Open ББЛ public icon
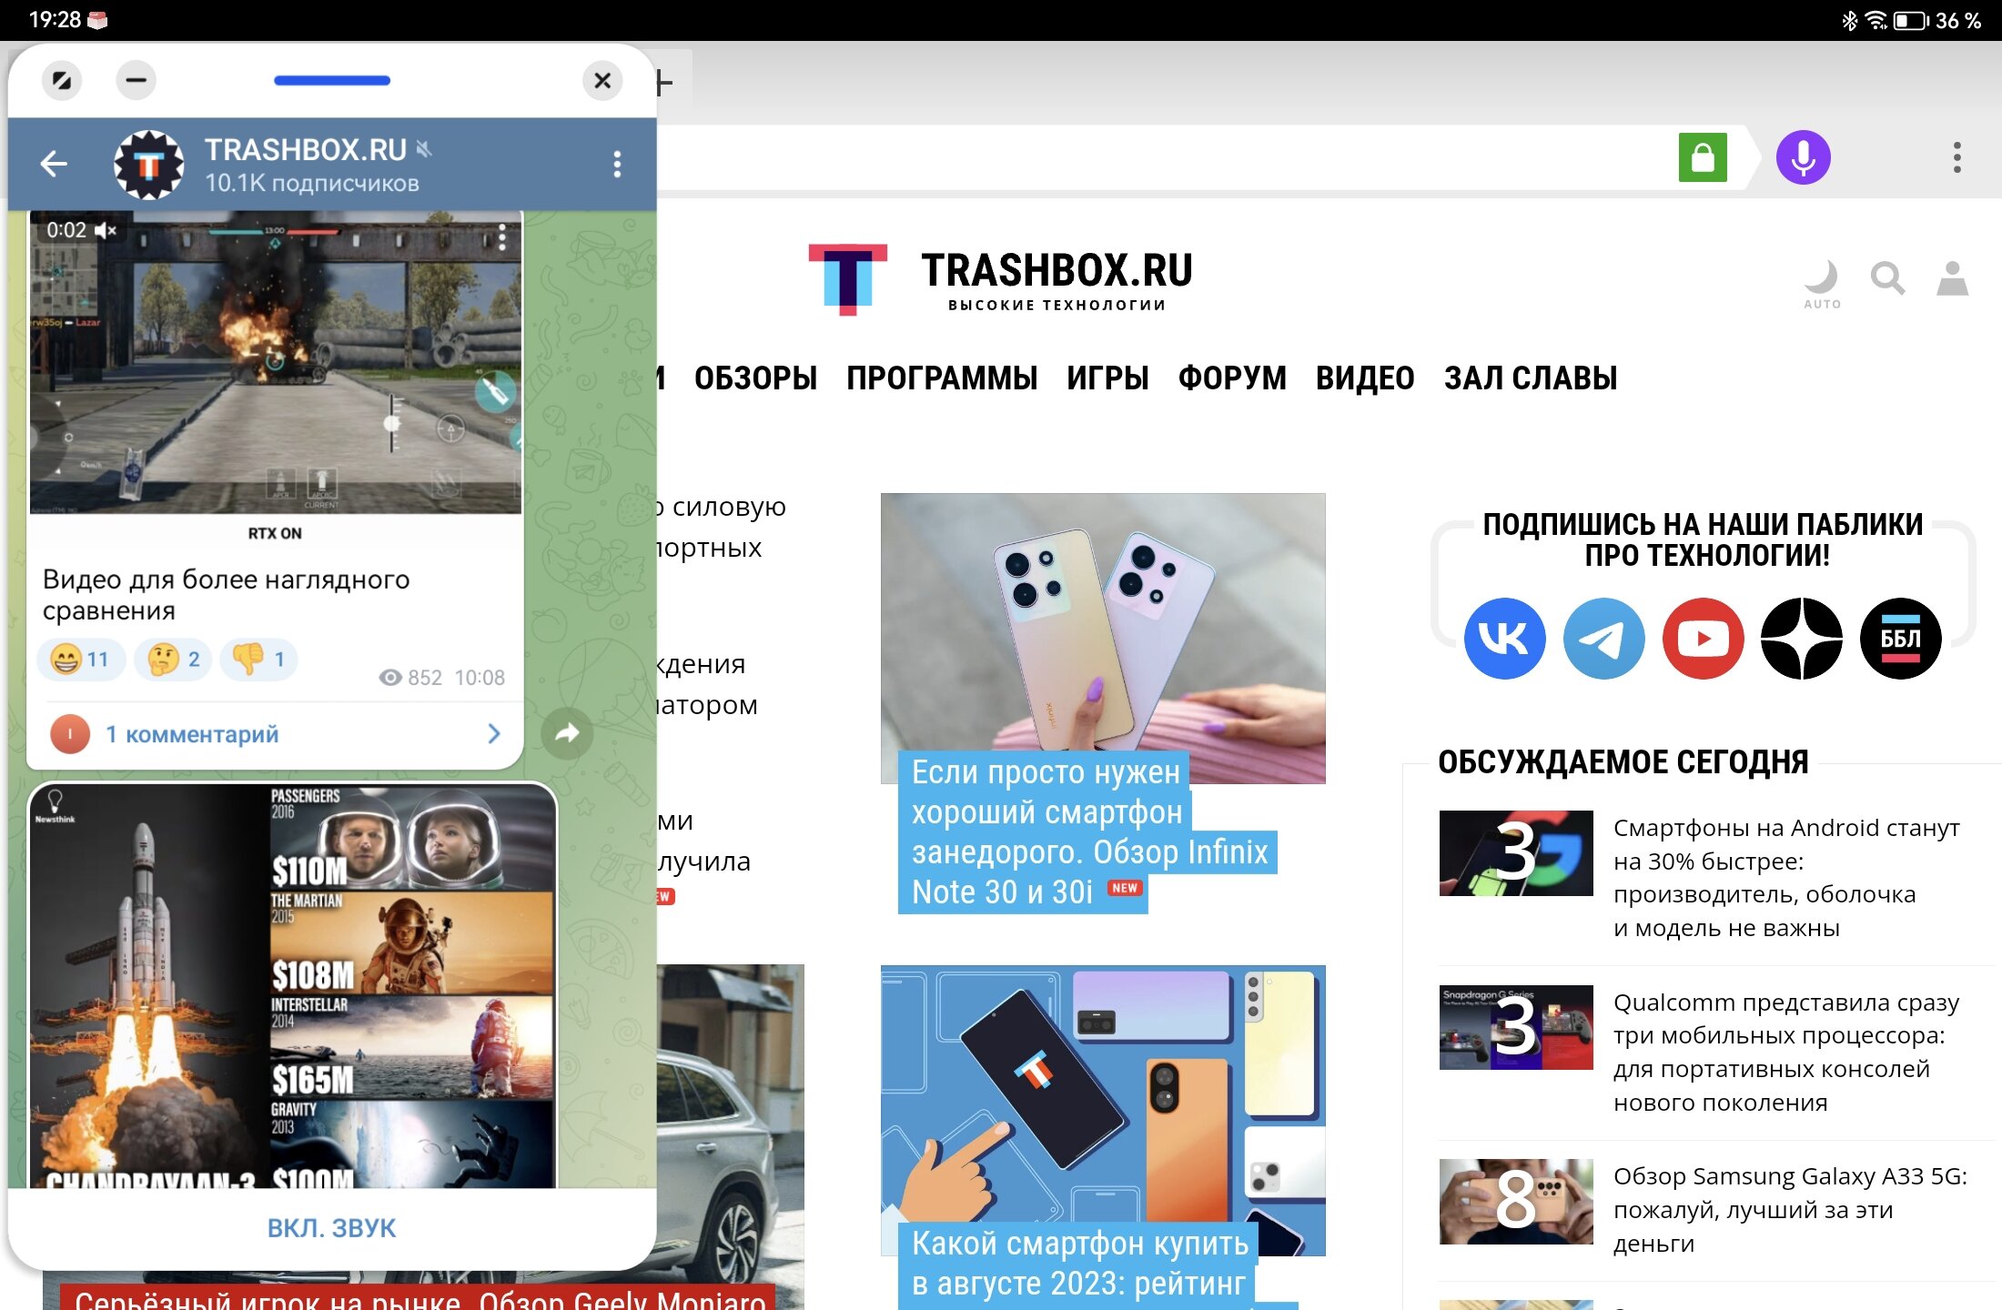2002x1310 pixels. click(1901, 639)
